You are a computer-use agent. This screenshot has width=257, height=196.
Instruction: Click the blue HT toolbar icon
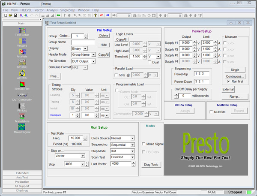pyautogui.click(x=108, y=15)
